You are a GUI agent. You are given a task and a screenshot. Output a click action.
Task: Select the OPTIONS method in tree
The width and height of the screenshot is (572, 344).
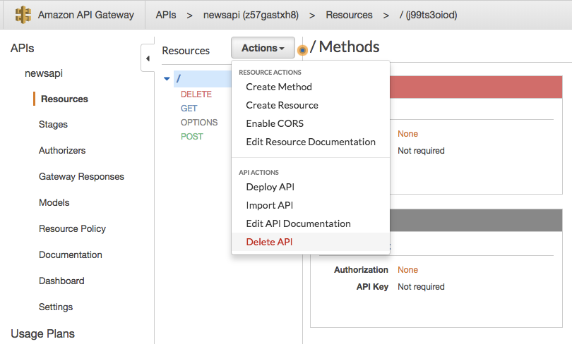[199, 123]
